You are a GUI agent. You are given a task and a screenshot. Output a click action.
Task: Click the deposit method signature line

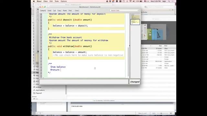(x=70, y=20)
